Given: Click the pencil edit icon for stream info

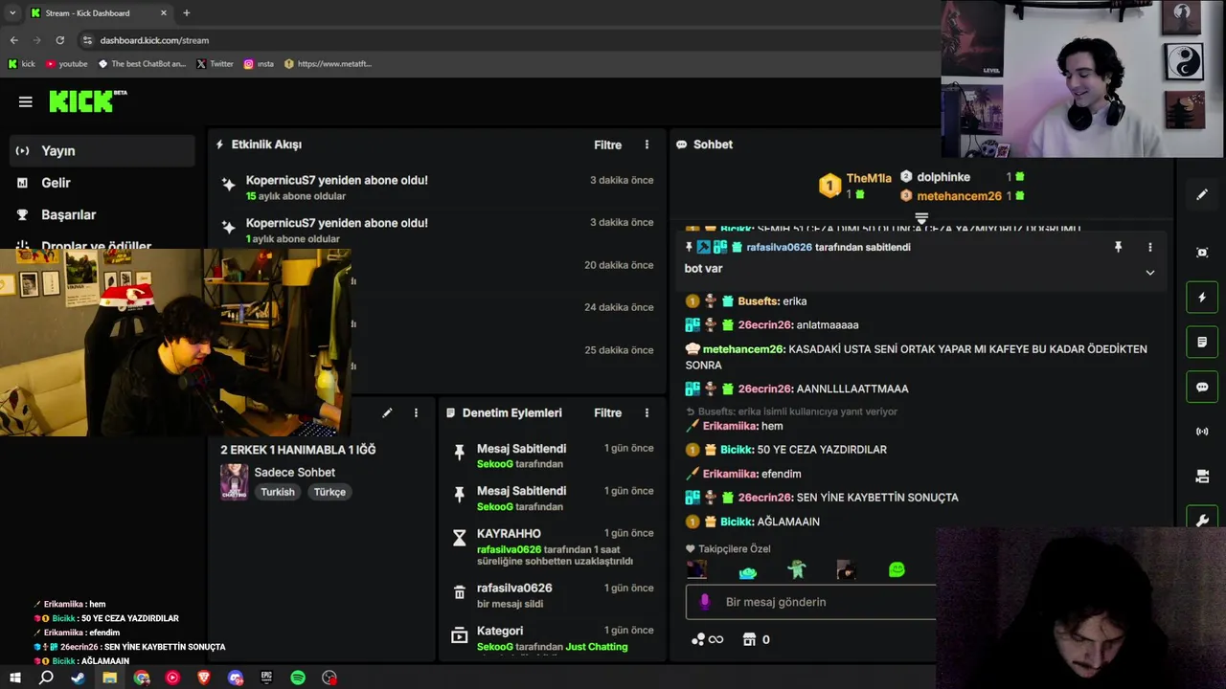Looking at the screenshot, I should [x=387, y=413].
